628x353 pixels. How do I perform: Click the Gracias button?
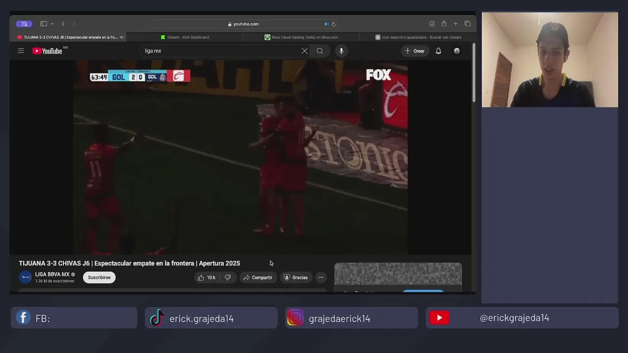pos(296,277)
